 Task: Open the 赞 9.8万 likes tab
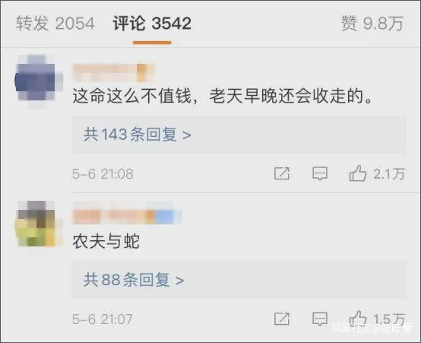(x=372, y=23)
